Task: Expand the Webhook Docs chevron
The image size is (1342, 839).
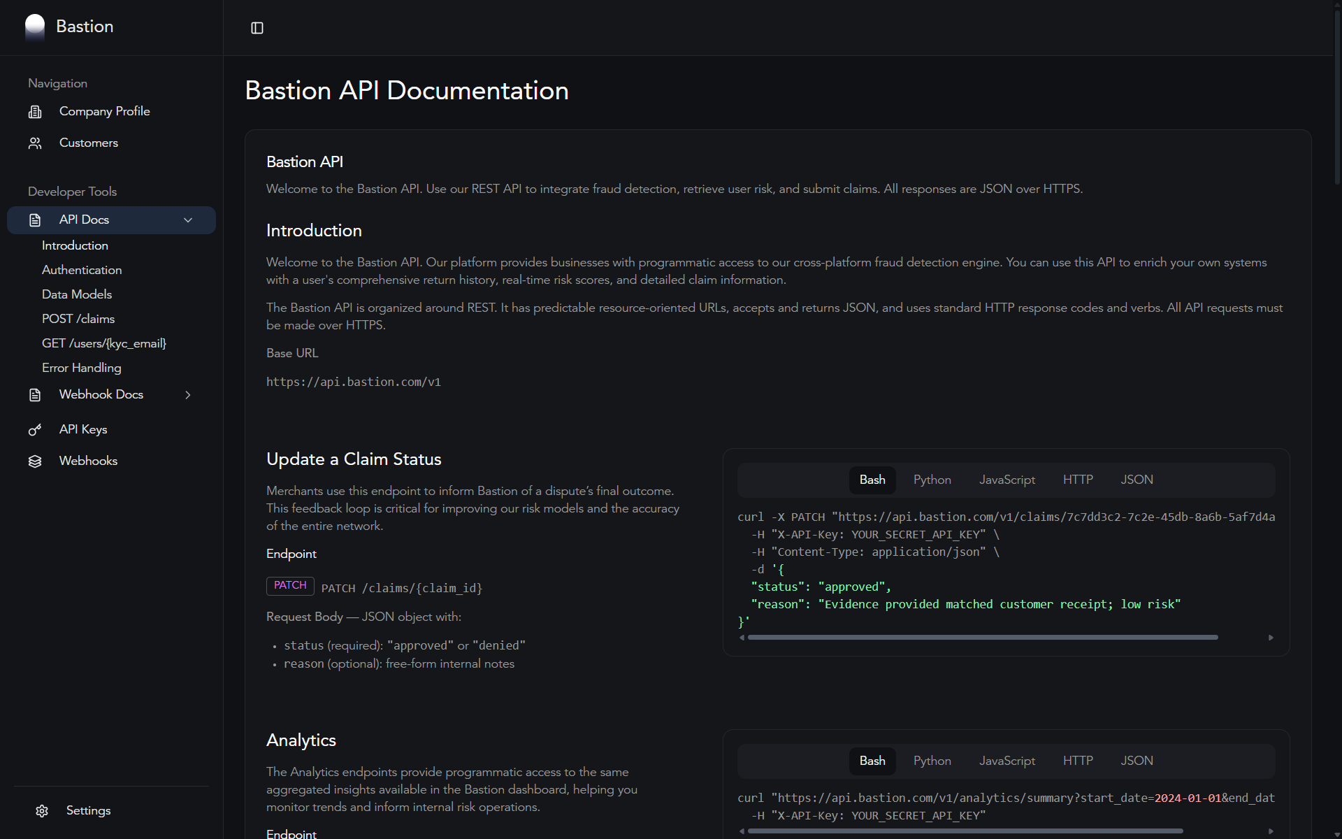Action: coord(188,395)
